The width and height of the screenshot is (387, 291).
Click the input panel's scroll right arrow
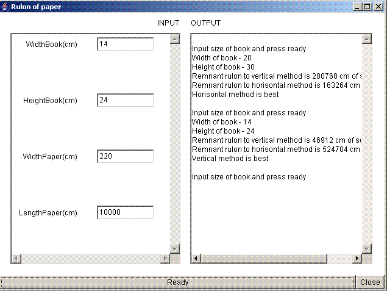tap(165, 259)
